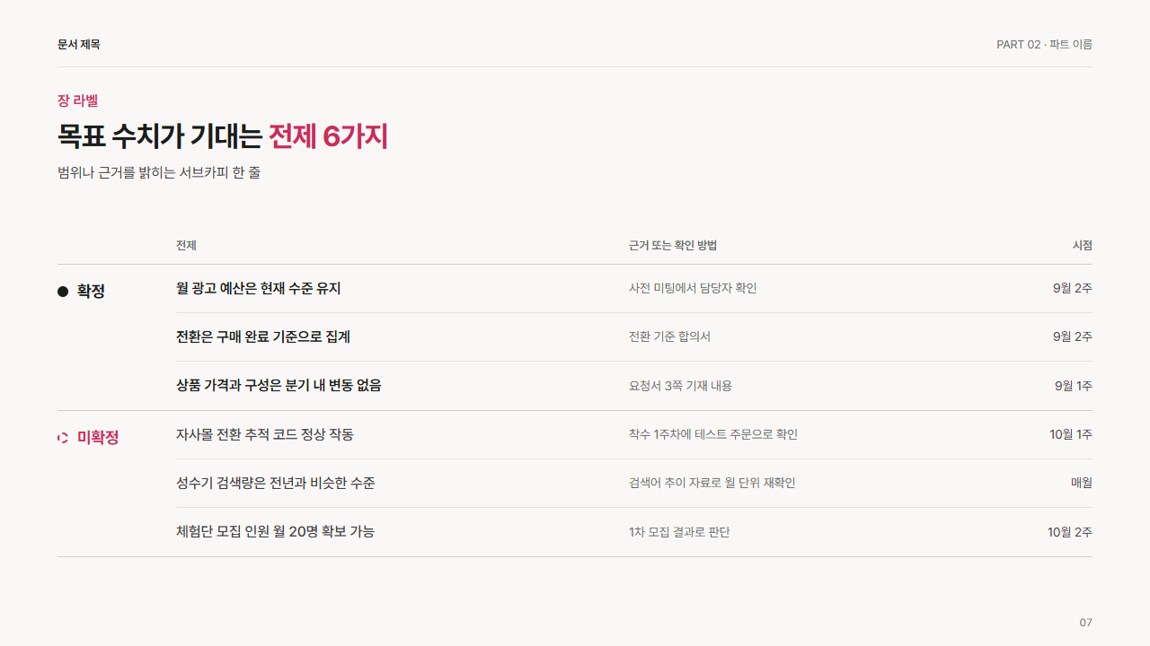Click the cell 검색어 추이 자료로 월 단위 재확인

click(x=712, y=483)
